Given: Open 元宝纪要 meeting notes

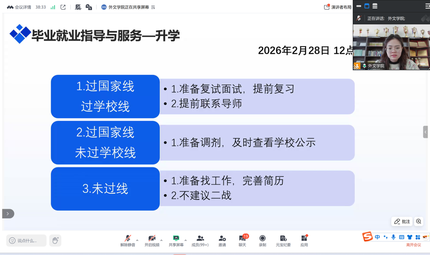Looking at the screenshot, I should tap(283, 241).
